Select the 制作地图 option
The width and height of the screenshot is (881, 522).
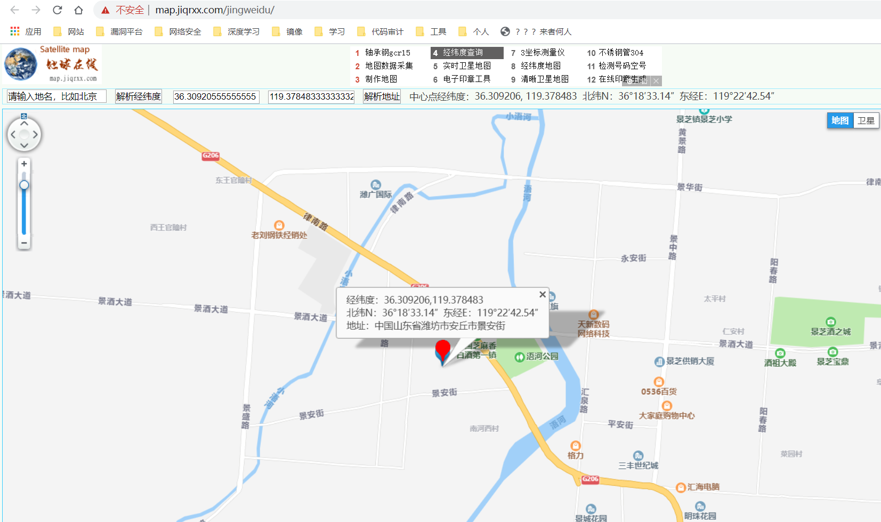382,79
